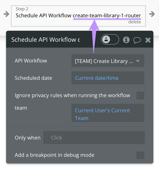Viewport: 159px width, 170px height.
Task: Click the Only when condition field
Action: (94, 138)
